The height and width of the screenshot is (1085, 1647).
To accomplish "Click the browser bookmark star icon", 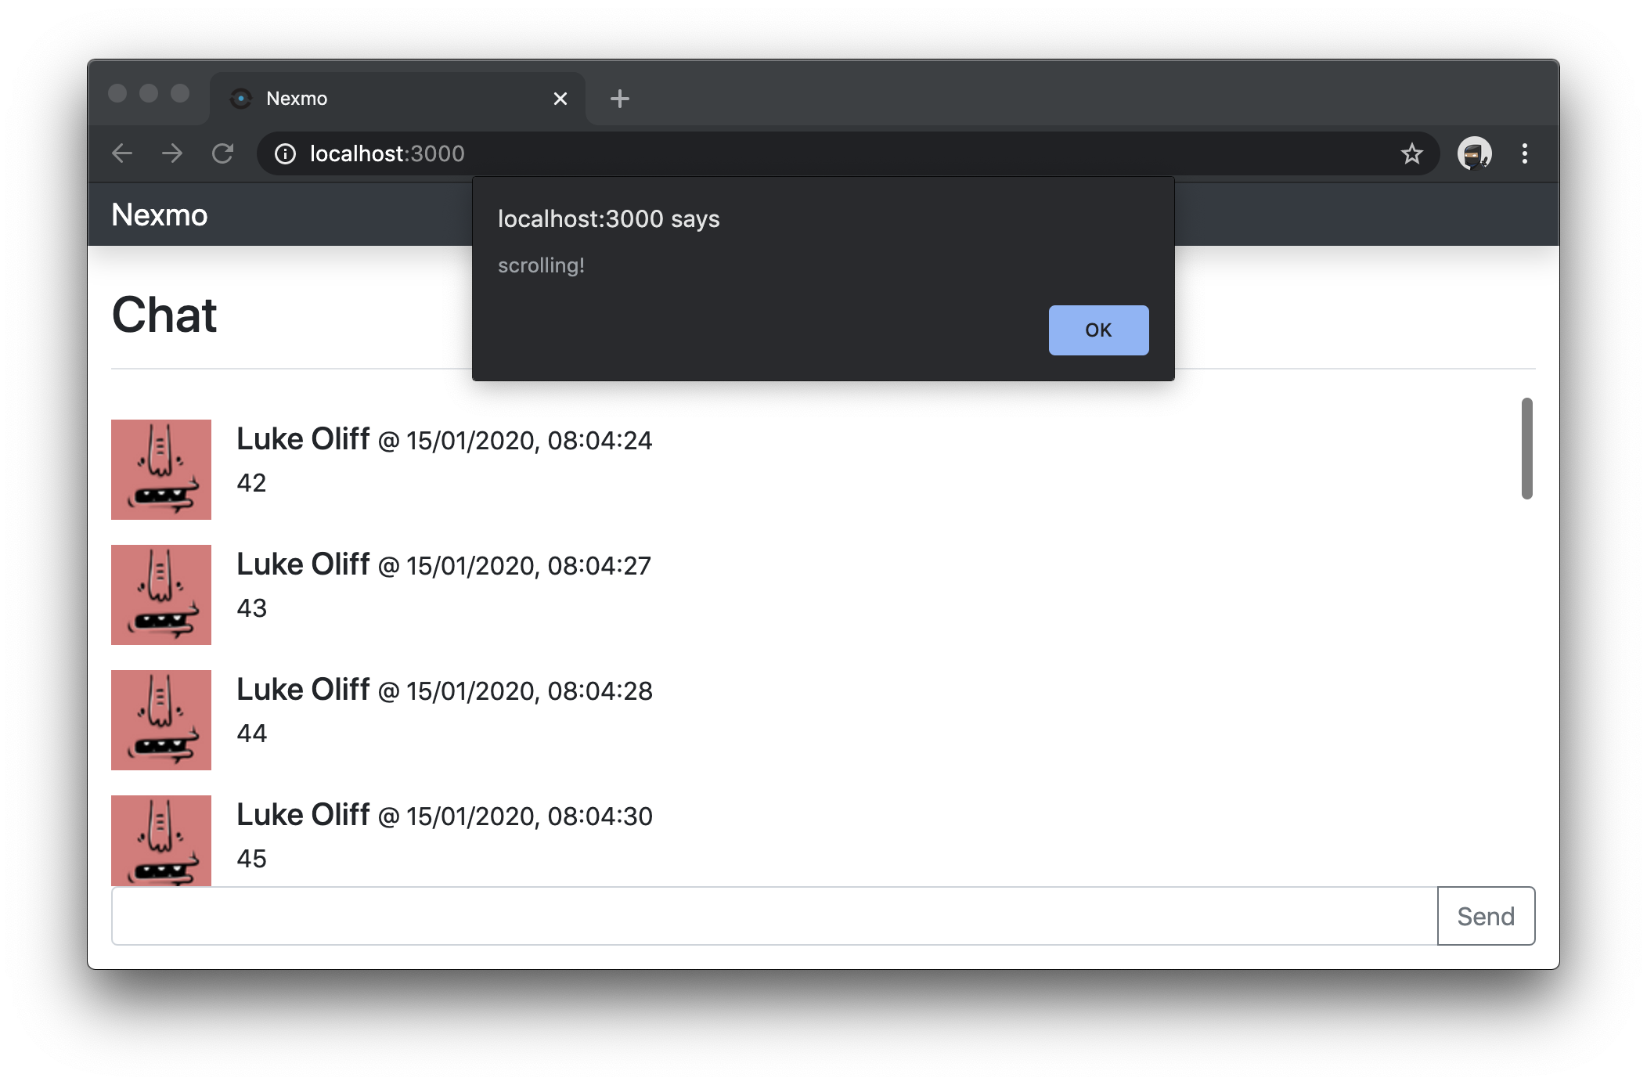I will tap(1411, 153).
